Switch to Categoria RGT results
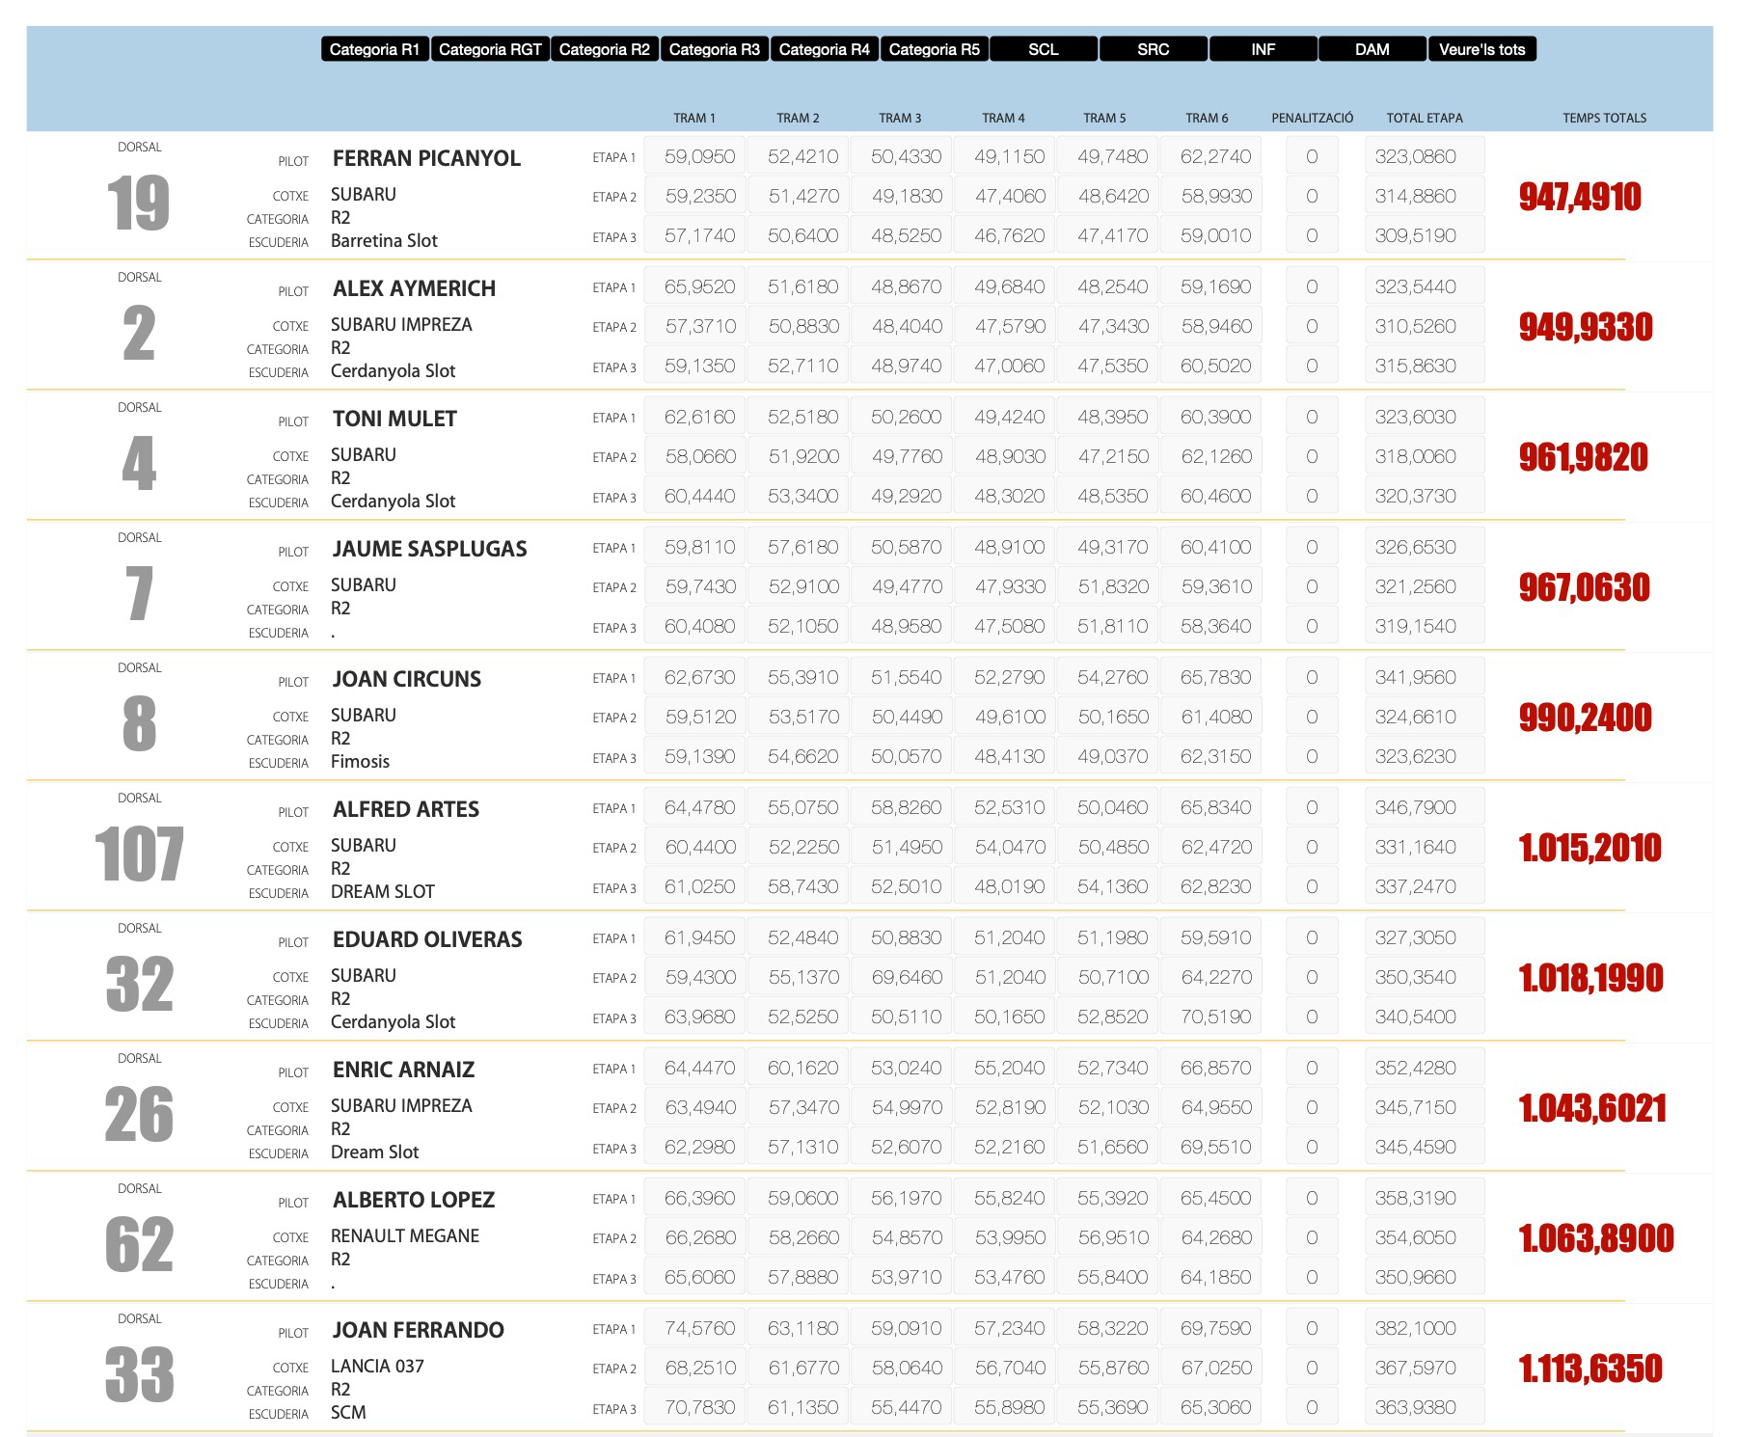The image size is (1739, 1437). pyautogui.click(x=490, y=49)
